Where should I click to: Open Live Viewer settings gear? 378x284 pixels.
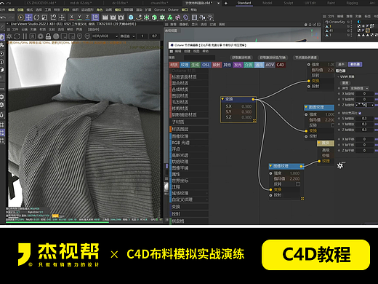[41, 36]
